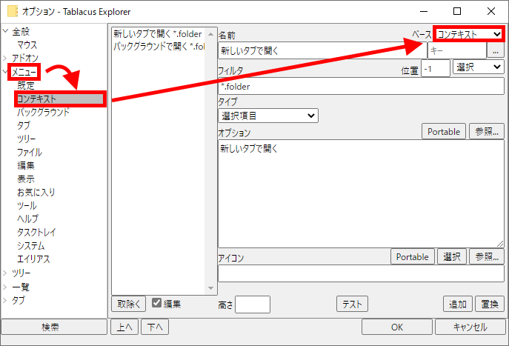Click the キャンセル button
This screenshot has height=346, width=509.
pyautogui.click(x=470, y=327)
